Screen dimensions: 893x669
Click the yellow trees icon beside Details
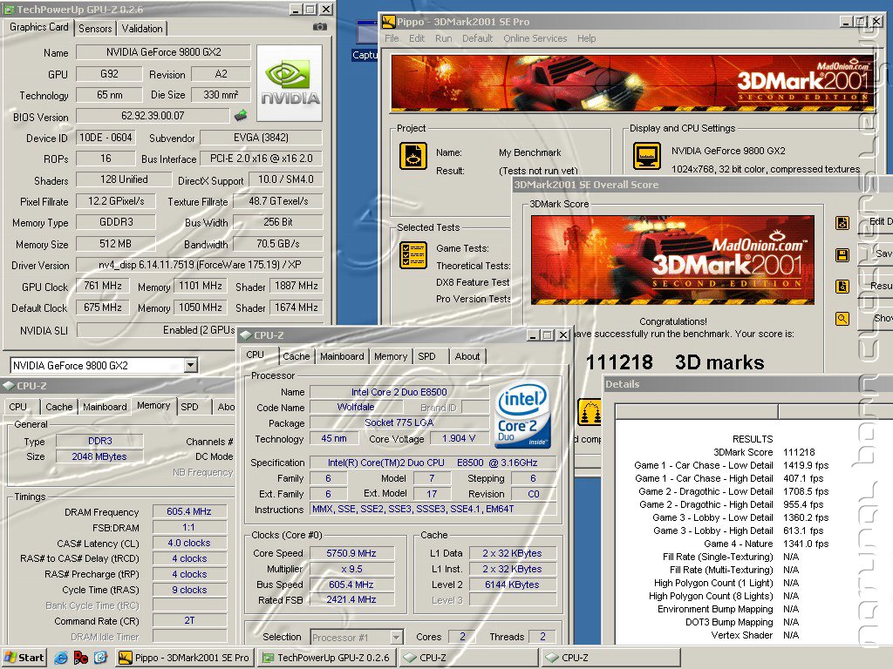point(590,412)
